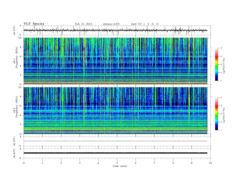Click time axis tick label "3"

(x=80, y=163)
